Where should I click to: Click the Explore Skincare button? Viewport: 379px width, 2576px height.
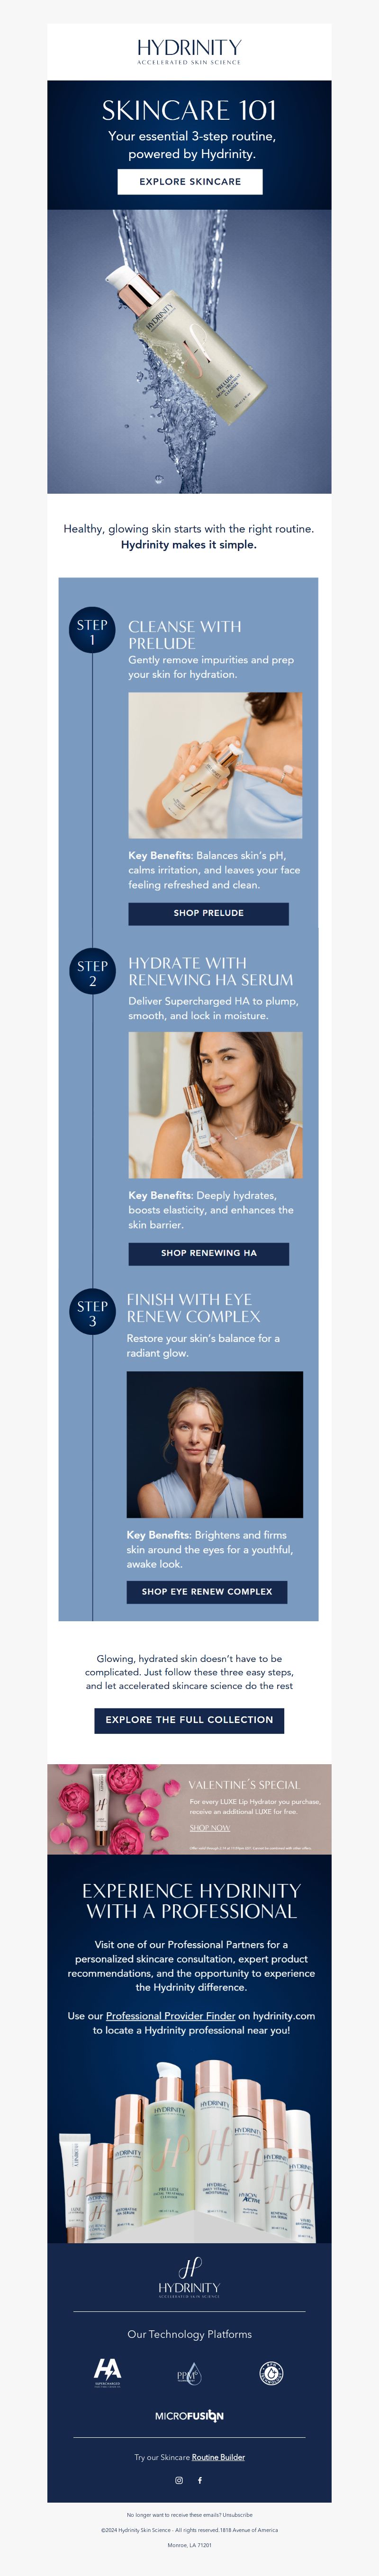tap(190, 181)
